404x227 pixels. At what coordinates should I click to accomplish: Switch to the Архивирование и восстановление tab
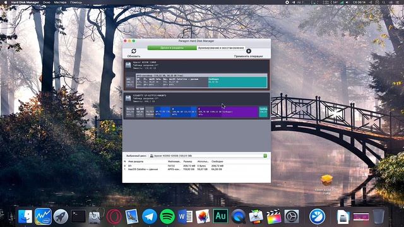[x=221, y=48]
